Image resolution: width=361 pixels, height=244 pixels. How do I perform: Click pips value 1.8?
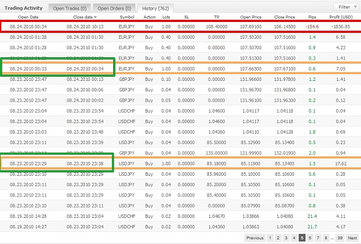tap(312, 132)
